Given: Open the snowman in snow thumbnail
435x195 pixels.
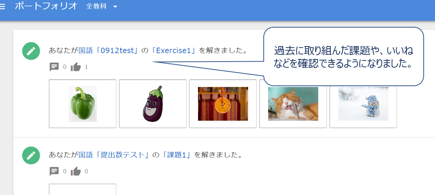Looking at the screenshot, I should pos(363,104).
